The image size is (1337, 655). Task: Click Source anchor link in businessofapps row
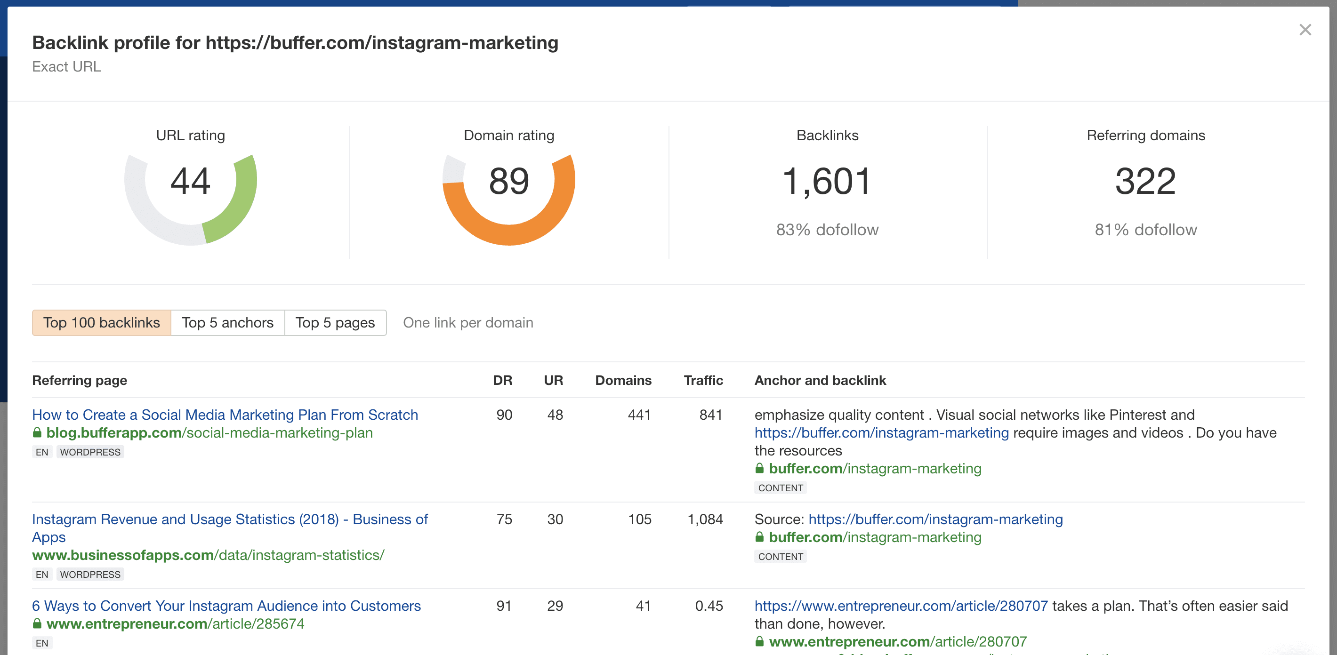935,519
